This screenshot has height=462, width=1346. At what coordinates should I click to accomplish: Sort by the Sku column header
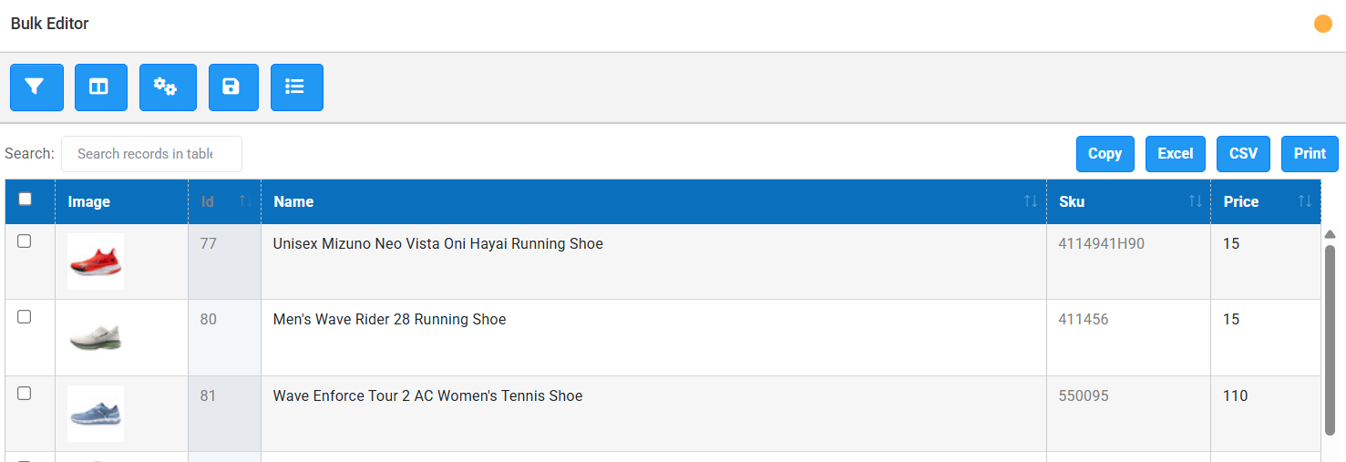coord(1128,201)
